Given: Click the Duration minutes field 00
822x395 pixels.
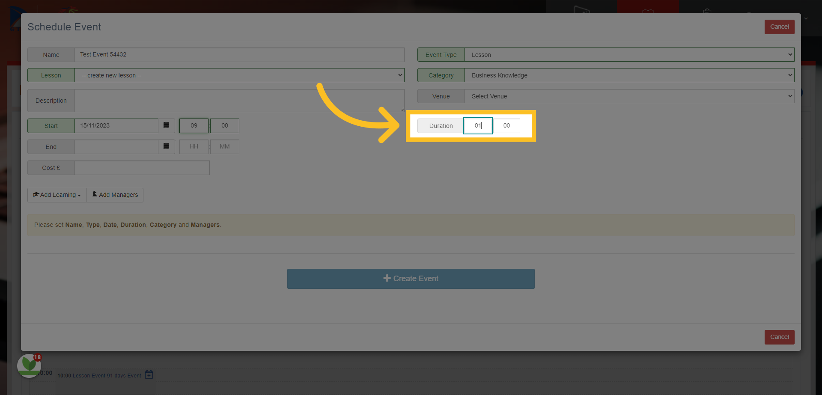Looking at the screenshot, I should pyautogui.click(x=506, y=126).
